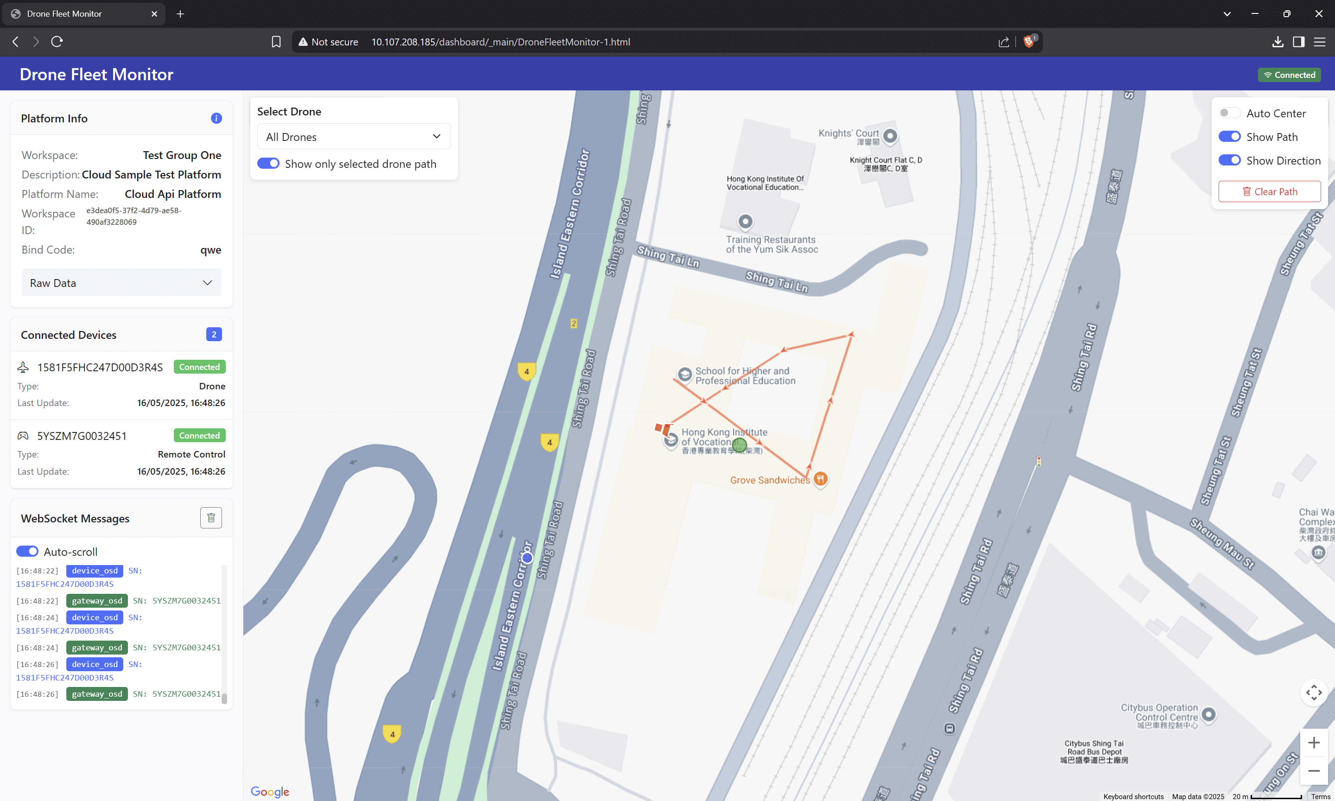Viewport: 1335px width, 801px height.
Task: Click the browser reload page icon
Action: tap(57, 42)
